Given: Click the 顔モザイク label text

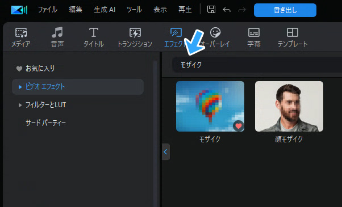Looking at the screenshot, I should point(289,139).
